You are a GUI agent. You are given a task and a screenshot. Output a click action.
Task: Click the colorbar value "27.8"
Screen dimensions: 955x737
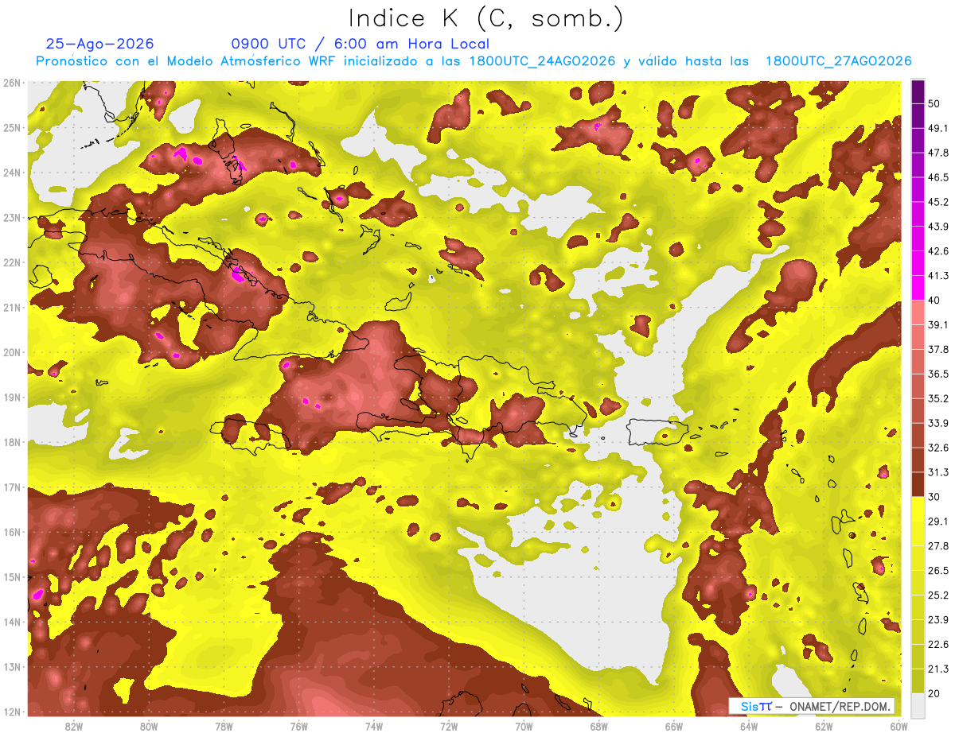tap(937, 546)
